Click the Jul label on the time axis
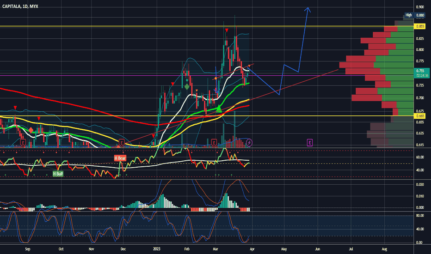The height and width of the screenshot is (254, 431). click(351, 249)
